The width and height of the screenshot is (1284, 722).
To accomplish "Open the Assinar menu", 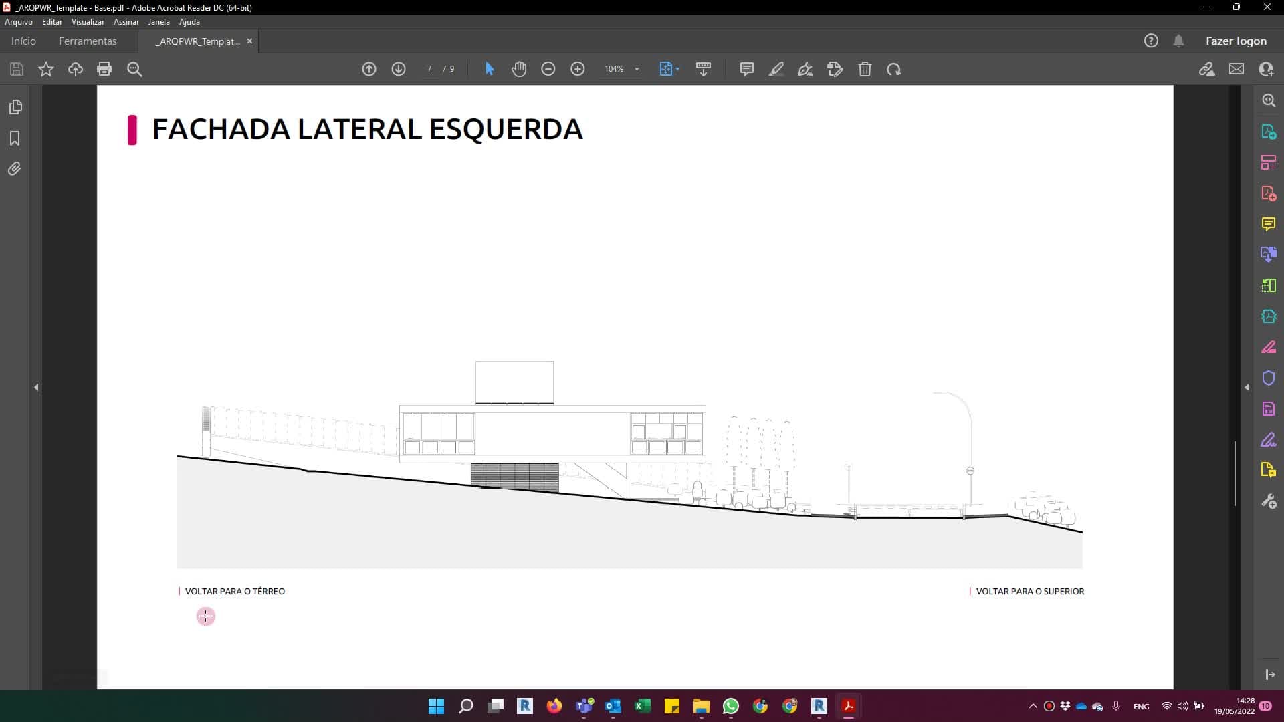I will coord(126,22).
